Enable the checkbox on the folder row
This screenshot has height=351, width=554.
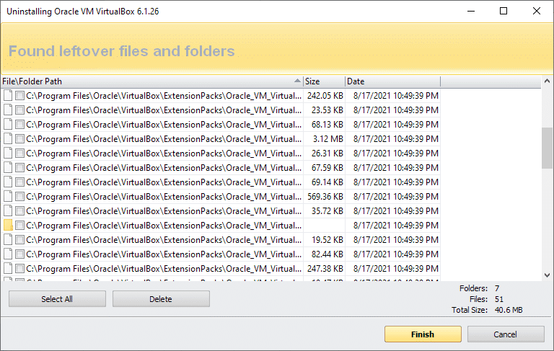pos(19,226)
